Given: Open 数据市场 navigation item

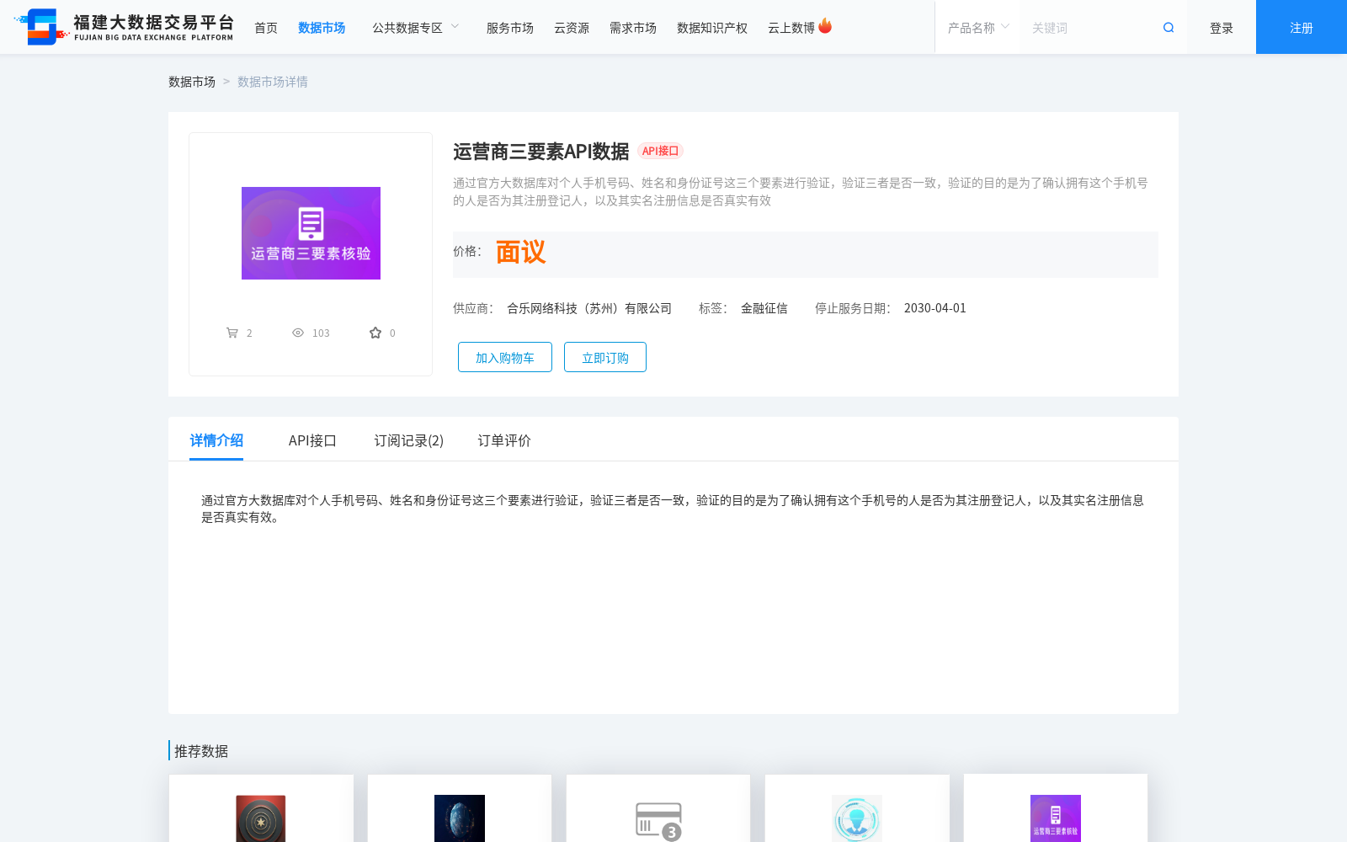Looking at the screenshot, I should pyautogui.click(x=322, y=28).
